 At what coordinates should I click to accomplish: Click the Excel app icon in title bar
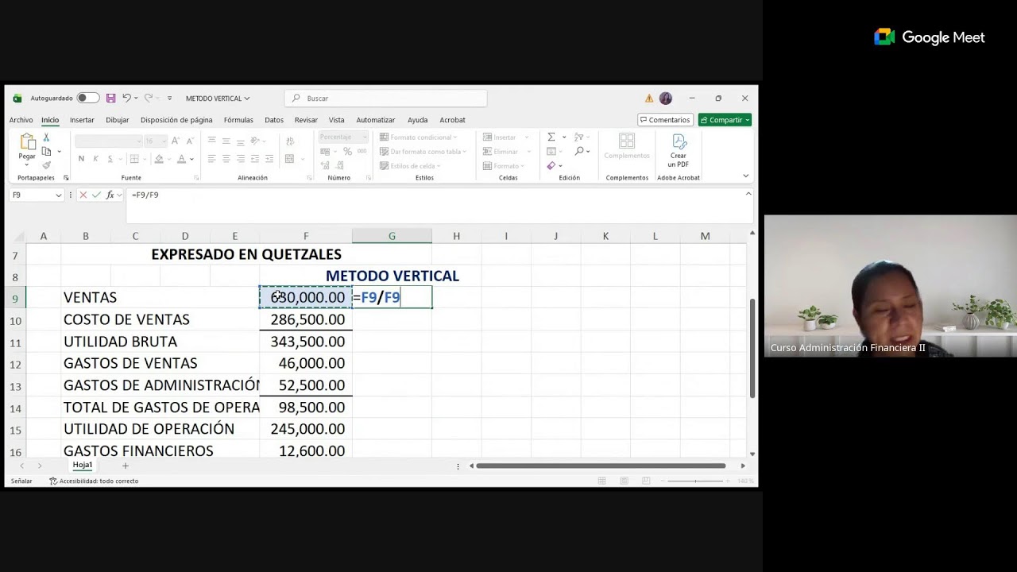[x=17, y=99]
